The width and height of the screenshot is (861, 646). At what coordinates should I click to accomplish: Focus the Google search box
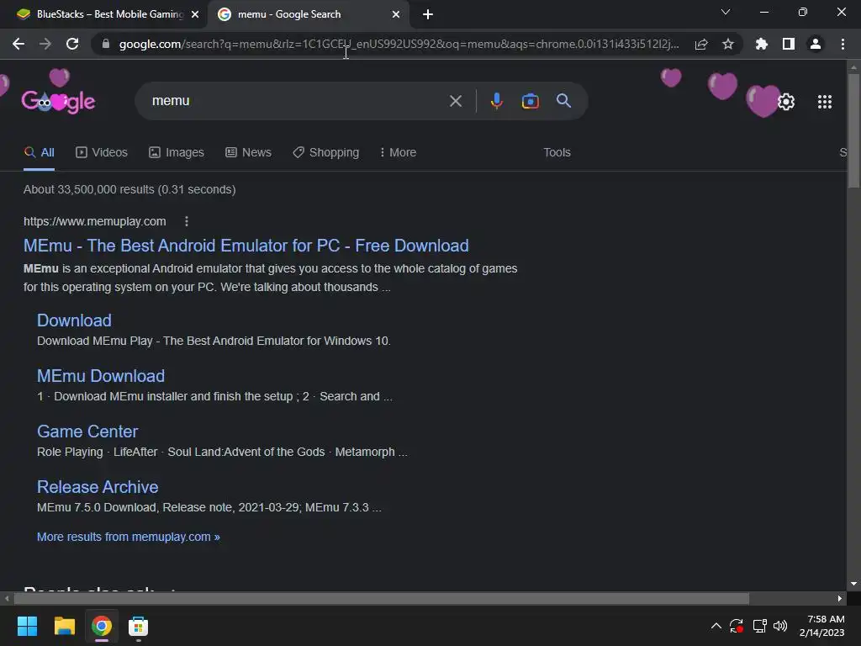click(x=297, y=101)
